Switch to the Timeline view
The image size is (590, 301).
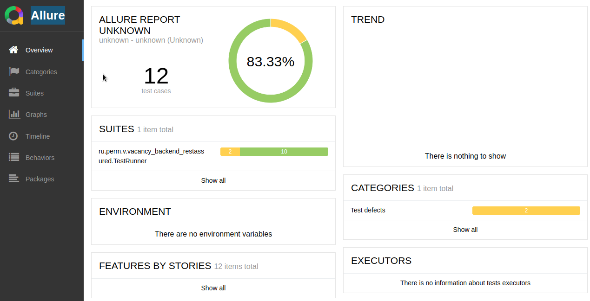42,136
